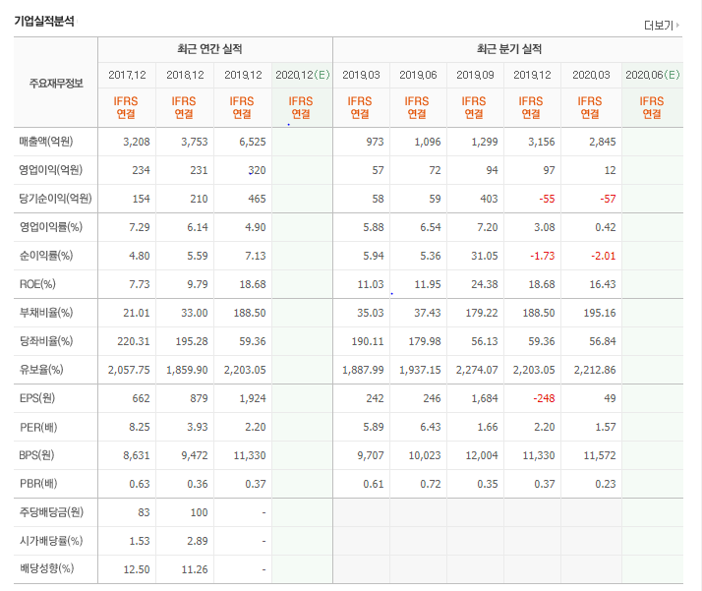The width and height of the screenshot is (702, 591).
Task: Select the 24.38 ROE value
Action: (485, 284)
